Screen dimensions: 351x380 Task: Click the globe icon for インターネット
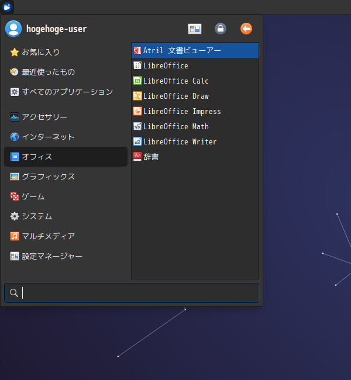click(15, 137)
